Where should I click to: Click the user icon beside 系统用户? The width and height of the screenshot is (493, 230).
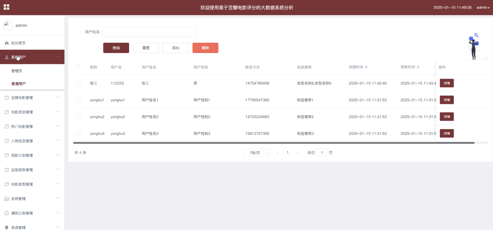tap(7, 57)
